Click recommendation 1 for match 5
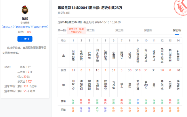187x117 pixels. coord(106,70)
